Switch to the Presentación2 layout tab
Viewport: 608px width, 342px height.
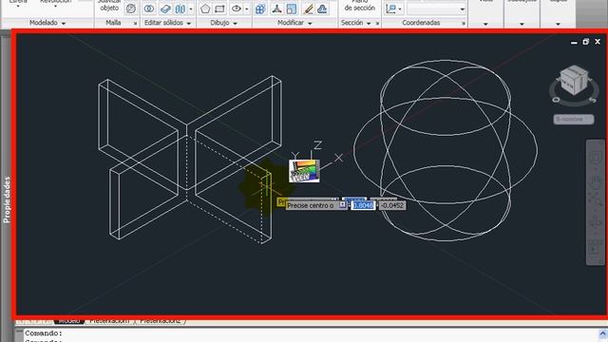[x=161, y=321]
